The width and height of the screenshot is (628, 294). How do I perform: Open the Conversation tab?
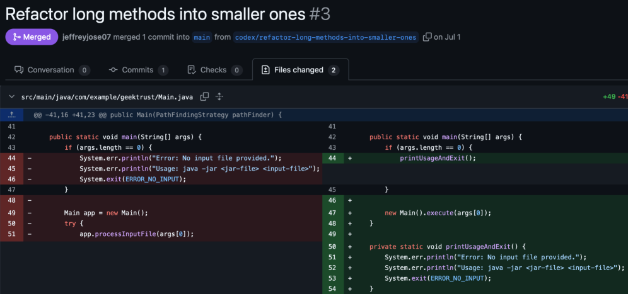[50, 70]
